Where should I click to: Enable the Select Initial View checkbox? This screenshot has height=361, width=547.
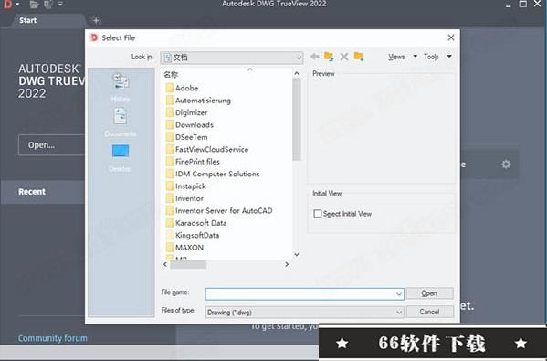(x=318, y=214)
